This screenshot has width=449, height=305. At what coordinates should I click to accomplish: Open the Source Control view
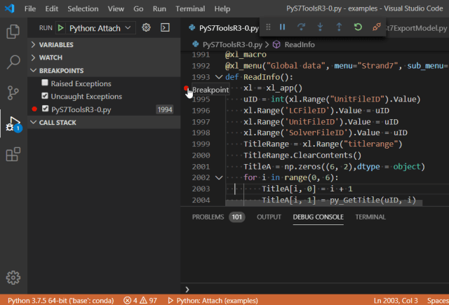(x=13, y=93)
